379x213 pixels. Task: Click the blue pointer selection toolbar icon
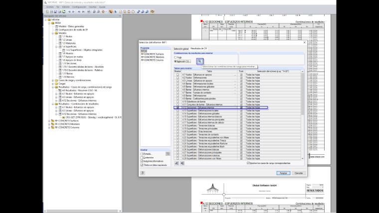click(115, 11)
